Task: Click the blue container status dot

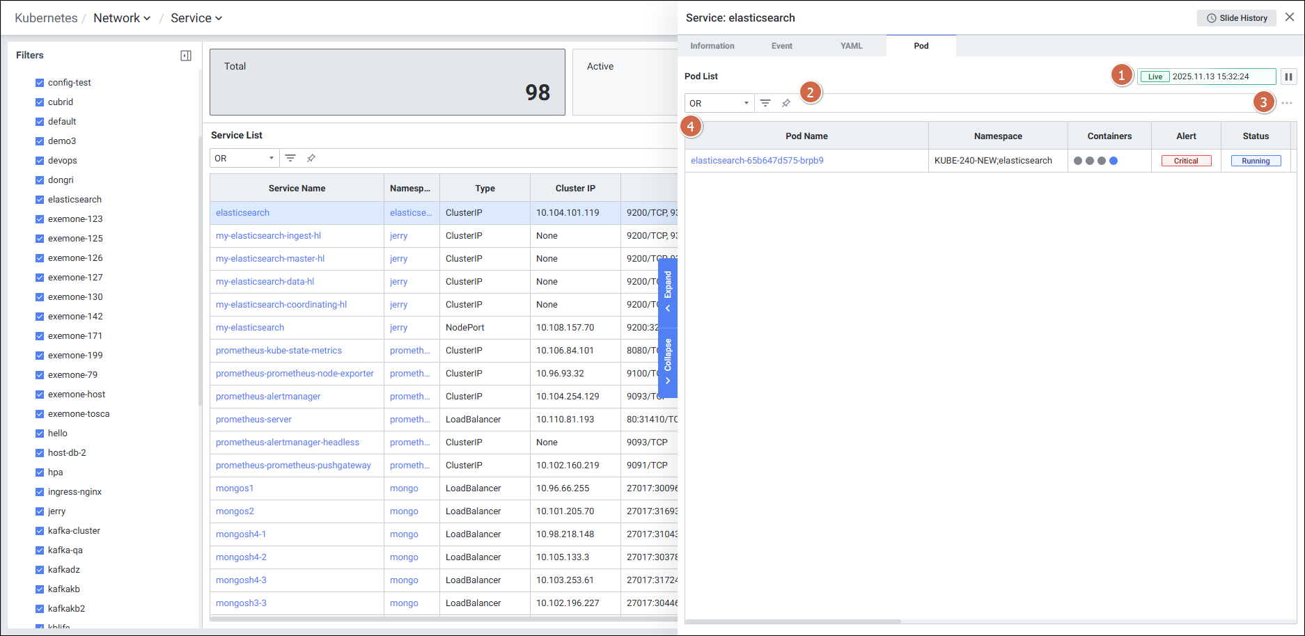Action: pos(1113,161)
